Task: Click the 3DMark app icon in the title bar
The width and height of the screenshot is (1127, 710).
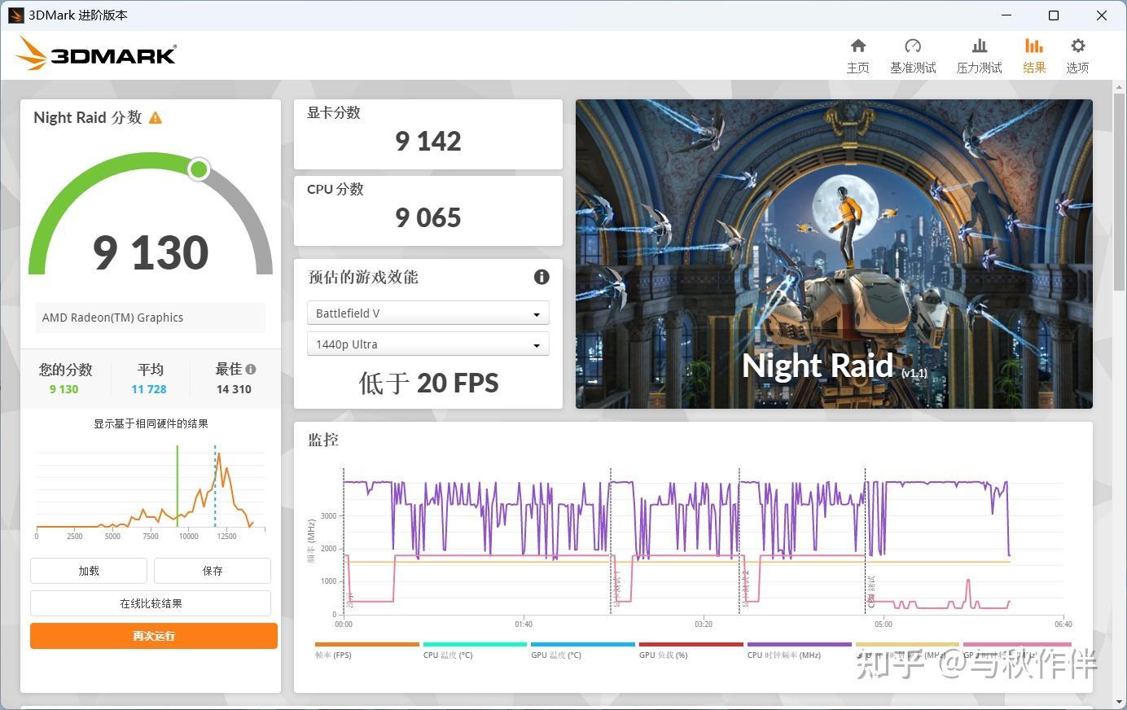Action: (15, 15)
